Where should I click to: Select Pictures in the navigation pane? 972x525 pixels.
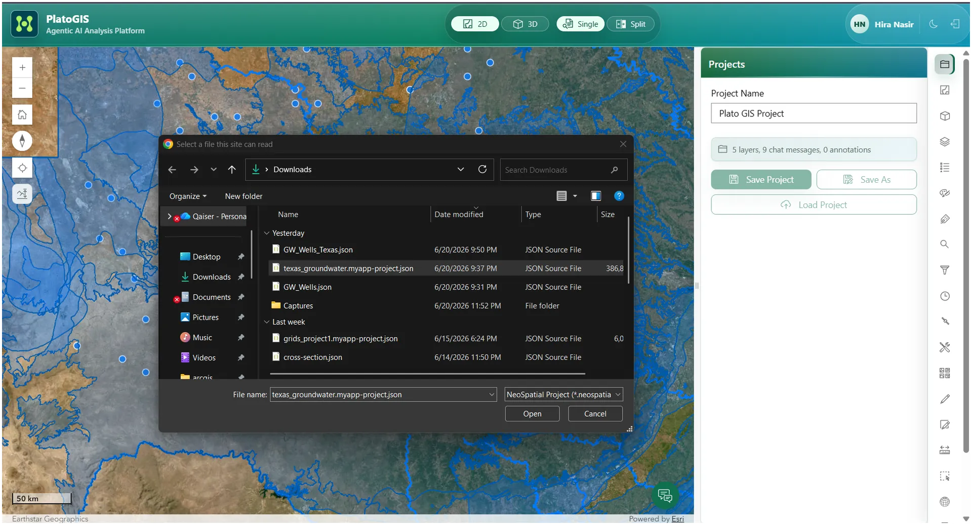click(x=206, y=317)
